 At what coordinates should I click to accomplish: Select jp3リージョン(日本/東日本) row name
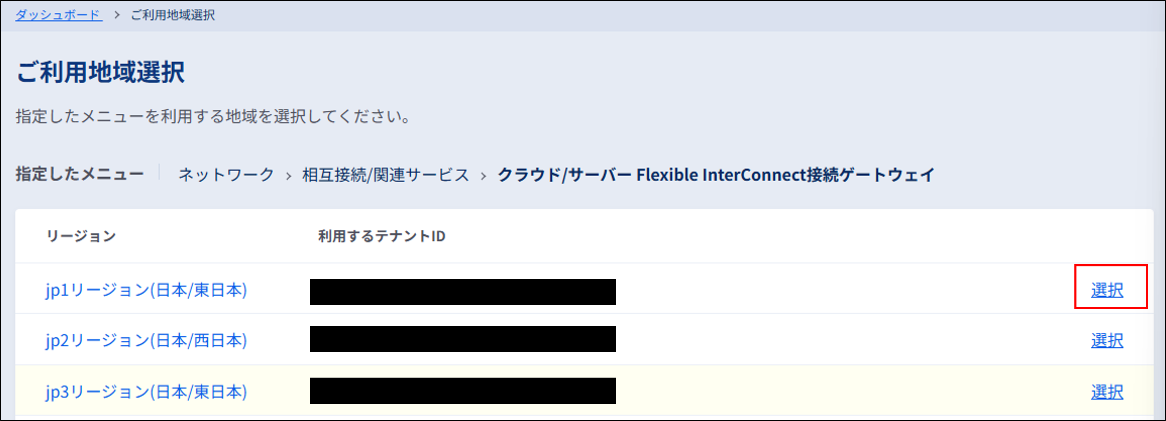(x=146, y=392)
